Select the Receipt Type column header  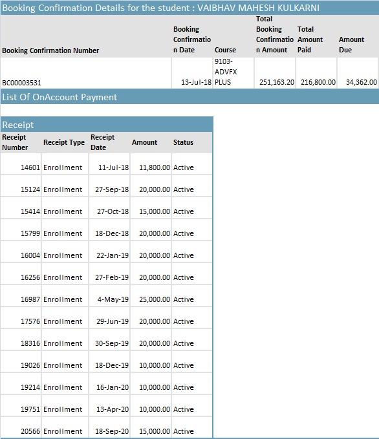point(64,142)
